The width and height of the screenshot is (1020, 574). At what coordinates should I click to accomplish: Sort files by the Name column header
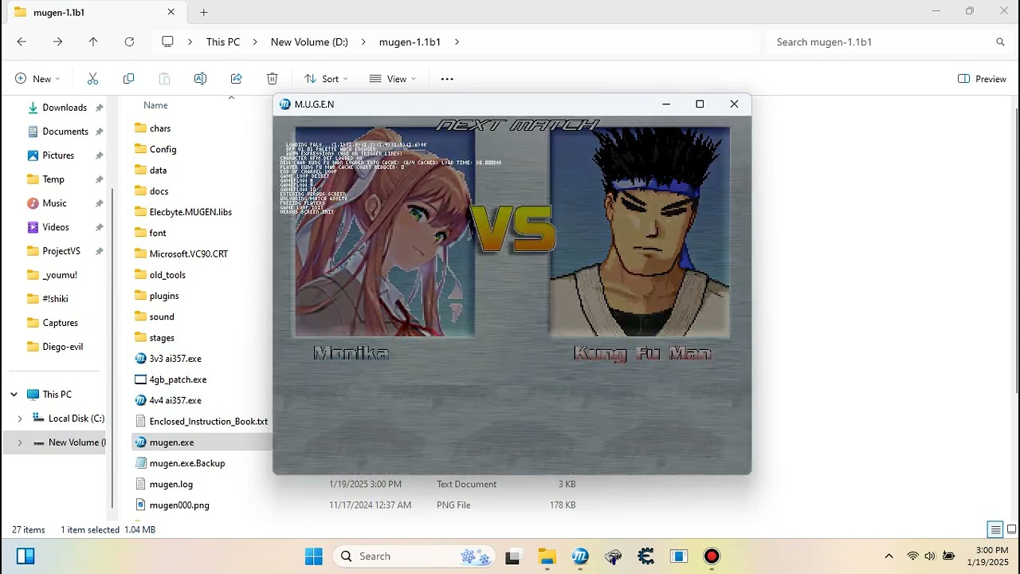[155, 105]
